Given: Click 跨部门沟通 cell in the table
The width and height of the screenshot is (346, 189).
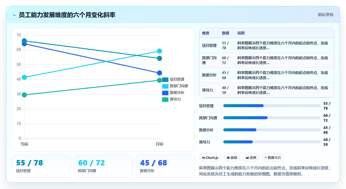Looking at the screenshot, I should tap(209, 60).
